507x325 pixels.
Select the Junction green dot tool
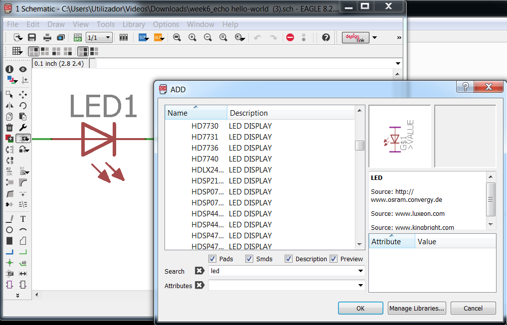click(x=9, y=263)
